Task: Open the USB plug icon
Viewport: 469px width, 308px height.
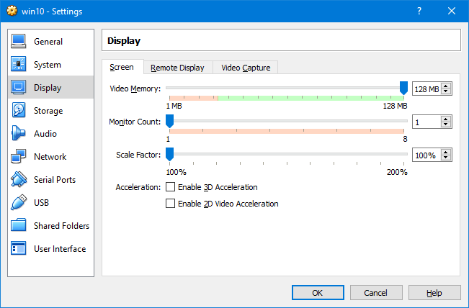Action: pyautogui.click(x=19, y=202)
